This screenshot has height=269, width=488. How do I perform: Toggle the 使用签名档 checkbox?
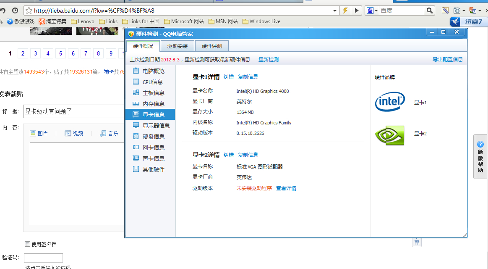click(27, 244)
